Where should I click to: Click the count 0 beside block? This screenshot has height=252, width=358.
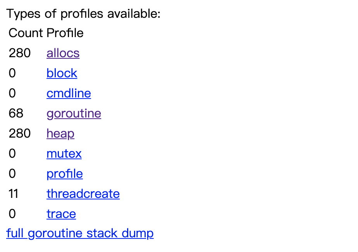[x=12, y=73]
